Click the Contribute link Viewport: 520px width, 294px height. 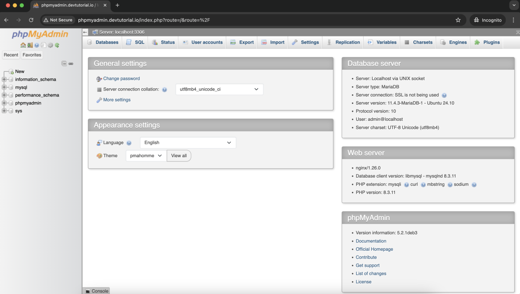[x=366, y=257]
